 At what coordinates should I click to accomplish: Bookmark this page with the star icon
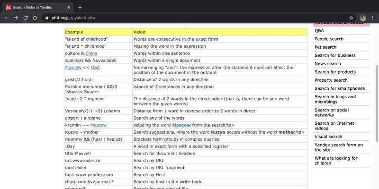coord(351,18)
